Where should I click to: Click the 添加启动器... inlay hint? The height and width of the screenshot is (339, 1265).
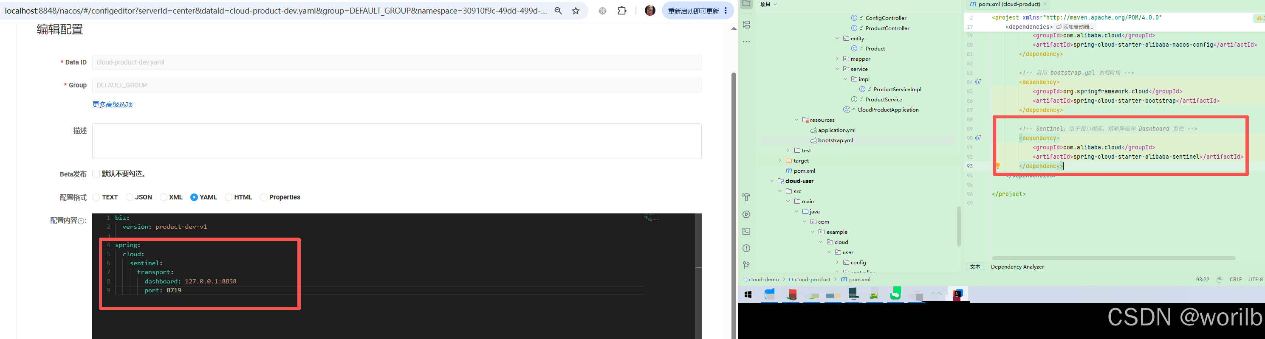1075,27
